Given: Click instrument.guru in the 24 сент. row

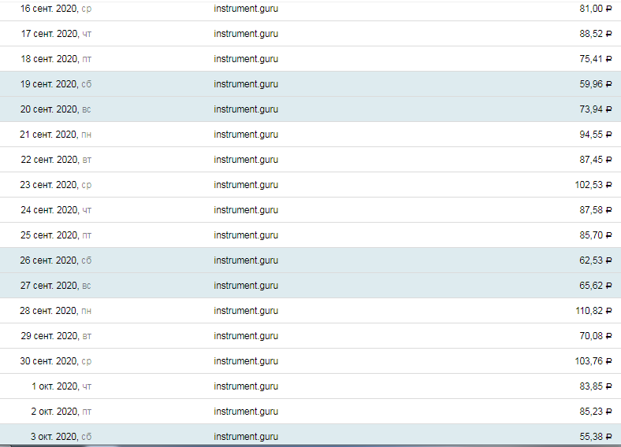Looking at the screenshot, I should click(246, 210).
